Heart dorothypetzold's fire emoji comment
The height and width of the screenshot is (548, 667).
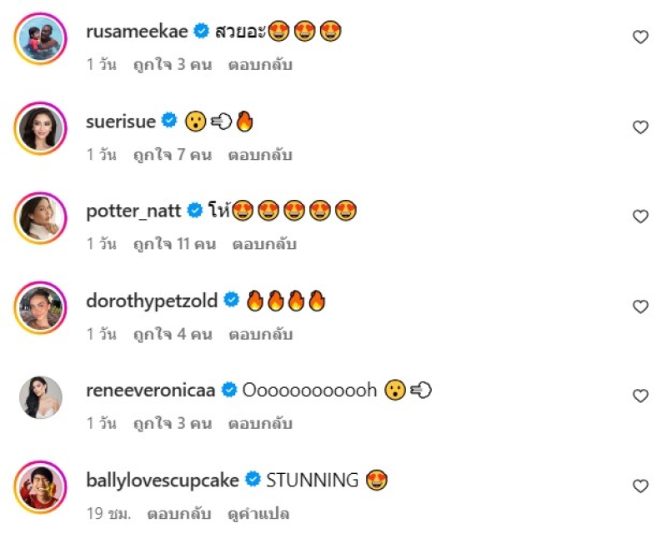coord(640,306)
